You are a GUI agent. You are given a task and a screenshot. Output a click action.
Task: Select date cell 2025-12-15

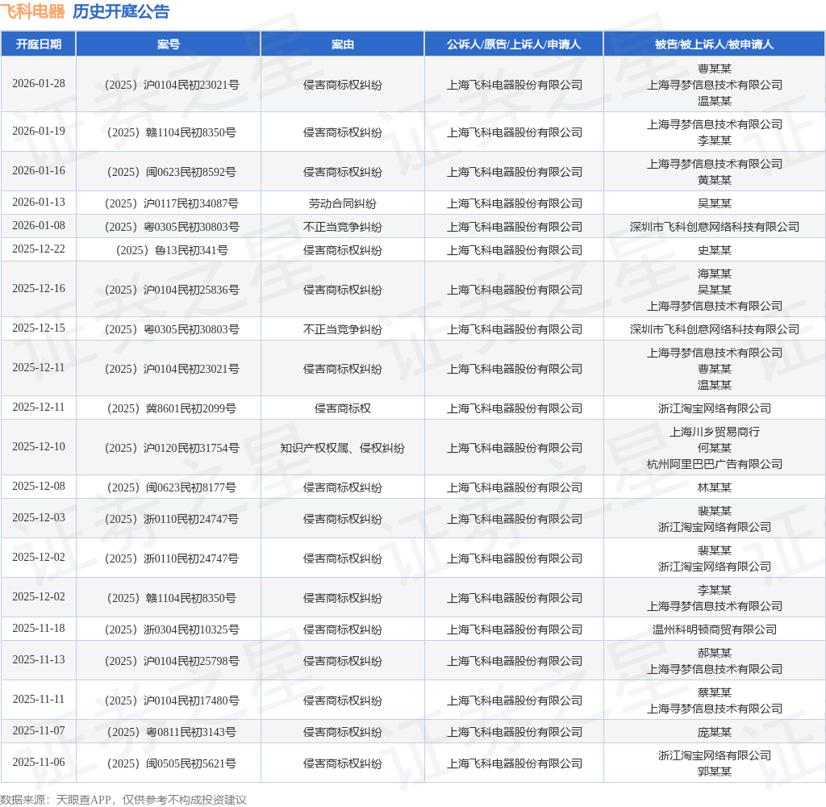click(x=39, y=328)
